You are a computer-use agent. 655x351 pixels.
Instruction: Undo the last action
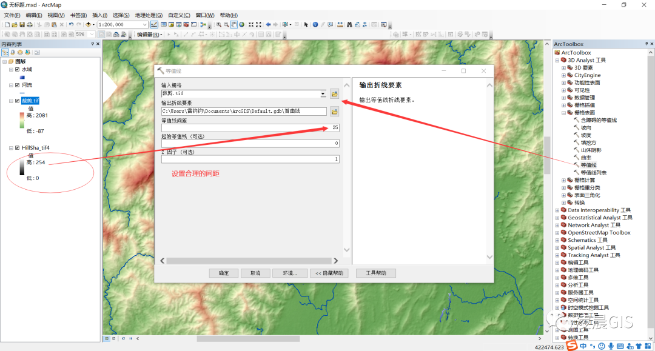pos(71,25)
